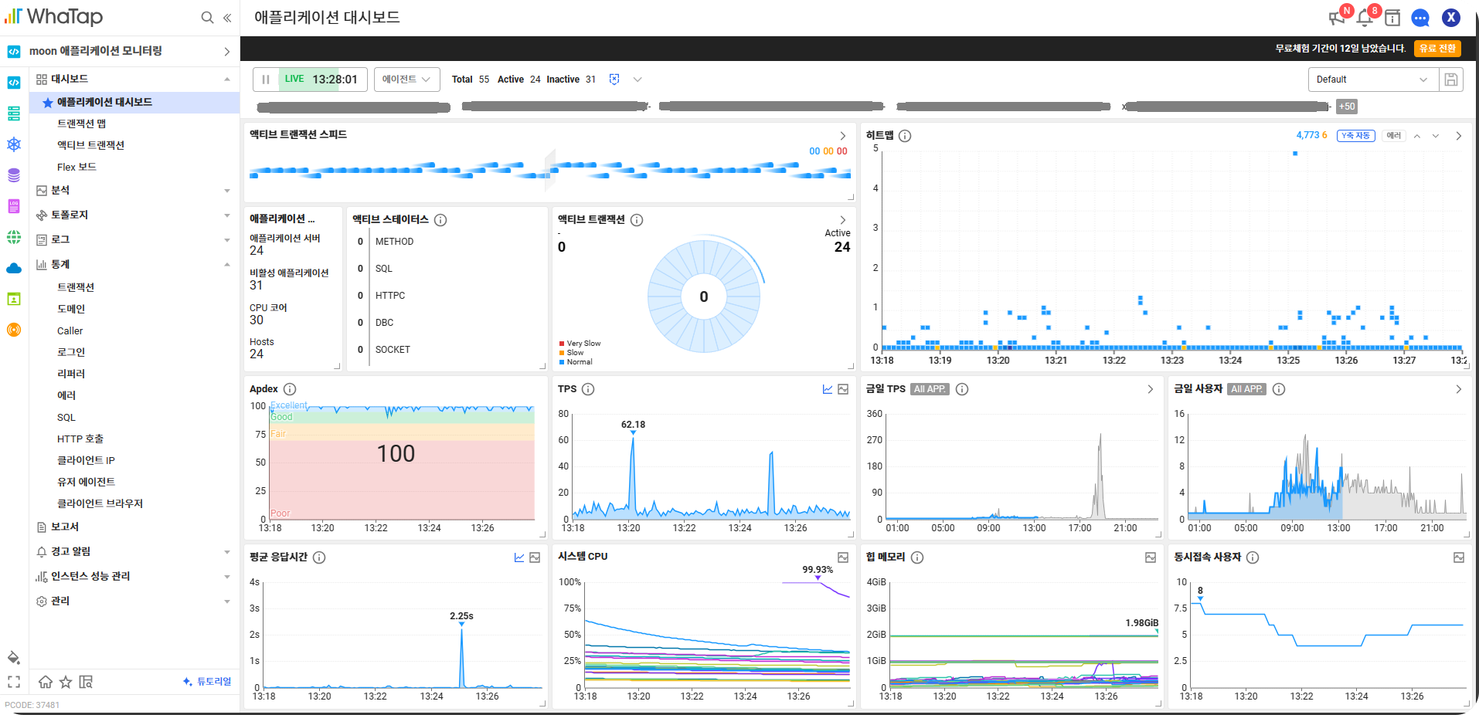The height and width of the screenshot is (715, 1479).
Task: Pause the live dashboard updates
Action: click(x=266, y=80)
